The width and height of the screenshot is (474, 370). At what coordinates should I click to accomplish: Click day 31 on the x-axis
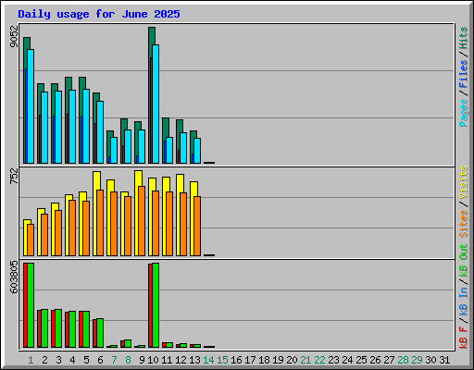[444, 360]
